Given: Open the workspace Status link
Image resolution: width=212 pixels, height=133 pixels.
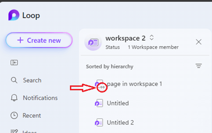Looking at the screenshot, I should 113,47.
